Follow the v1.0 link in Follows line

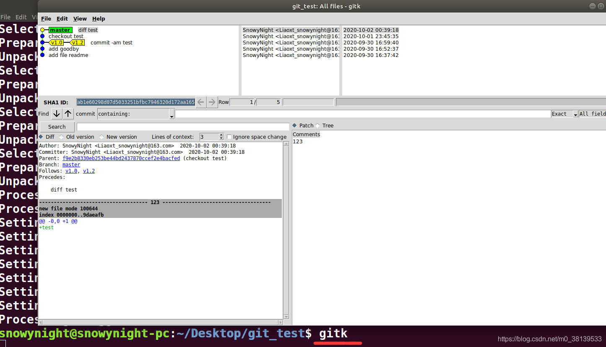coord(71,171)
